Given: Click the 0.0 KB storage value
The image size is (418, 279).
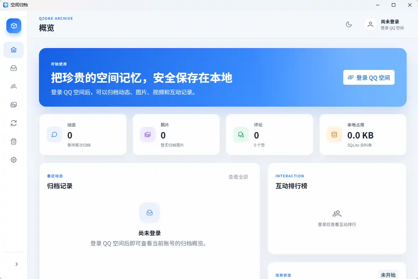Looking at the screenshot, I should 360,136.
